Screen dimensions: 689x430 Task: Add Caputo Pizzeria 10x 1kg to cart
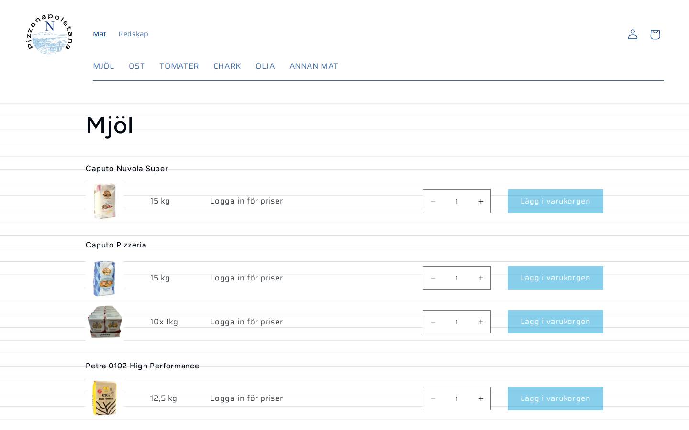pos(556,322)
